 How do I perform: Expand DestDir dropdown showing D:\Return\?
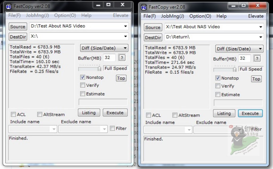click(x=261, y=37)
